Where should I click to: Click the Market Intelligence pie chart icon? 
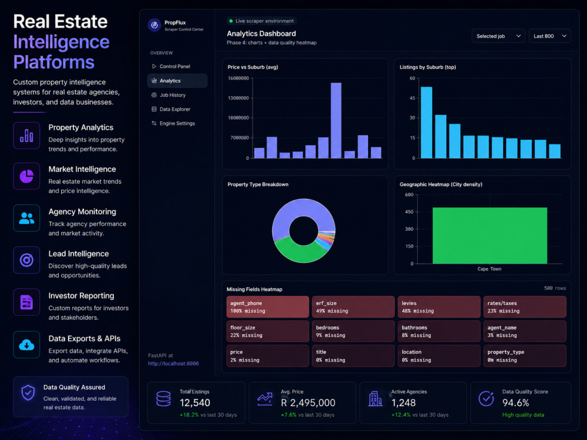pyautogui.click(x=26, y=176)
